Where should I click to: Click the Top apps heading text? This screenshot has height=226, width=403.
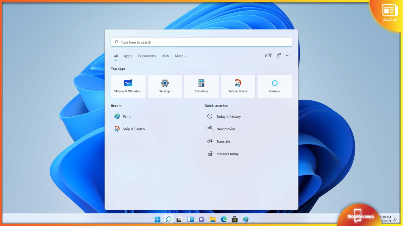(x=118, y=69)
